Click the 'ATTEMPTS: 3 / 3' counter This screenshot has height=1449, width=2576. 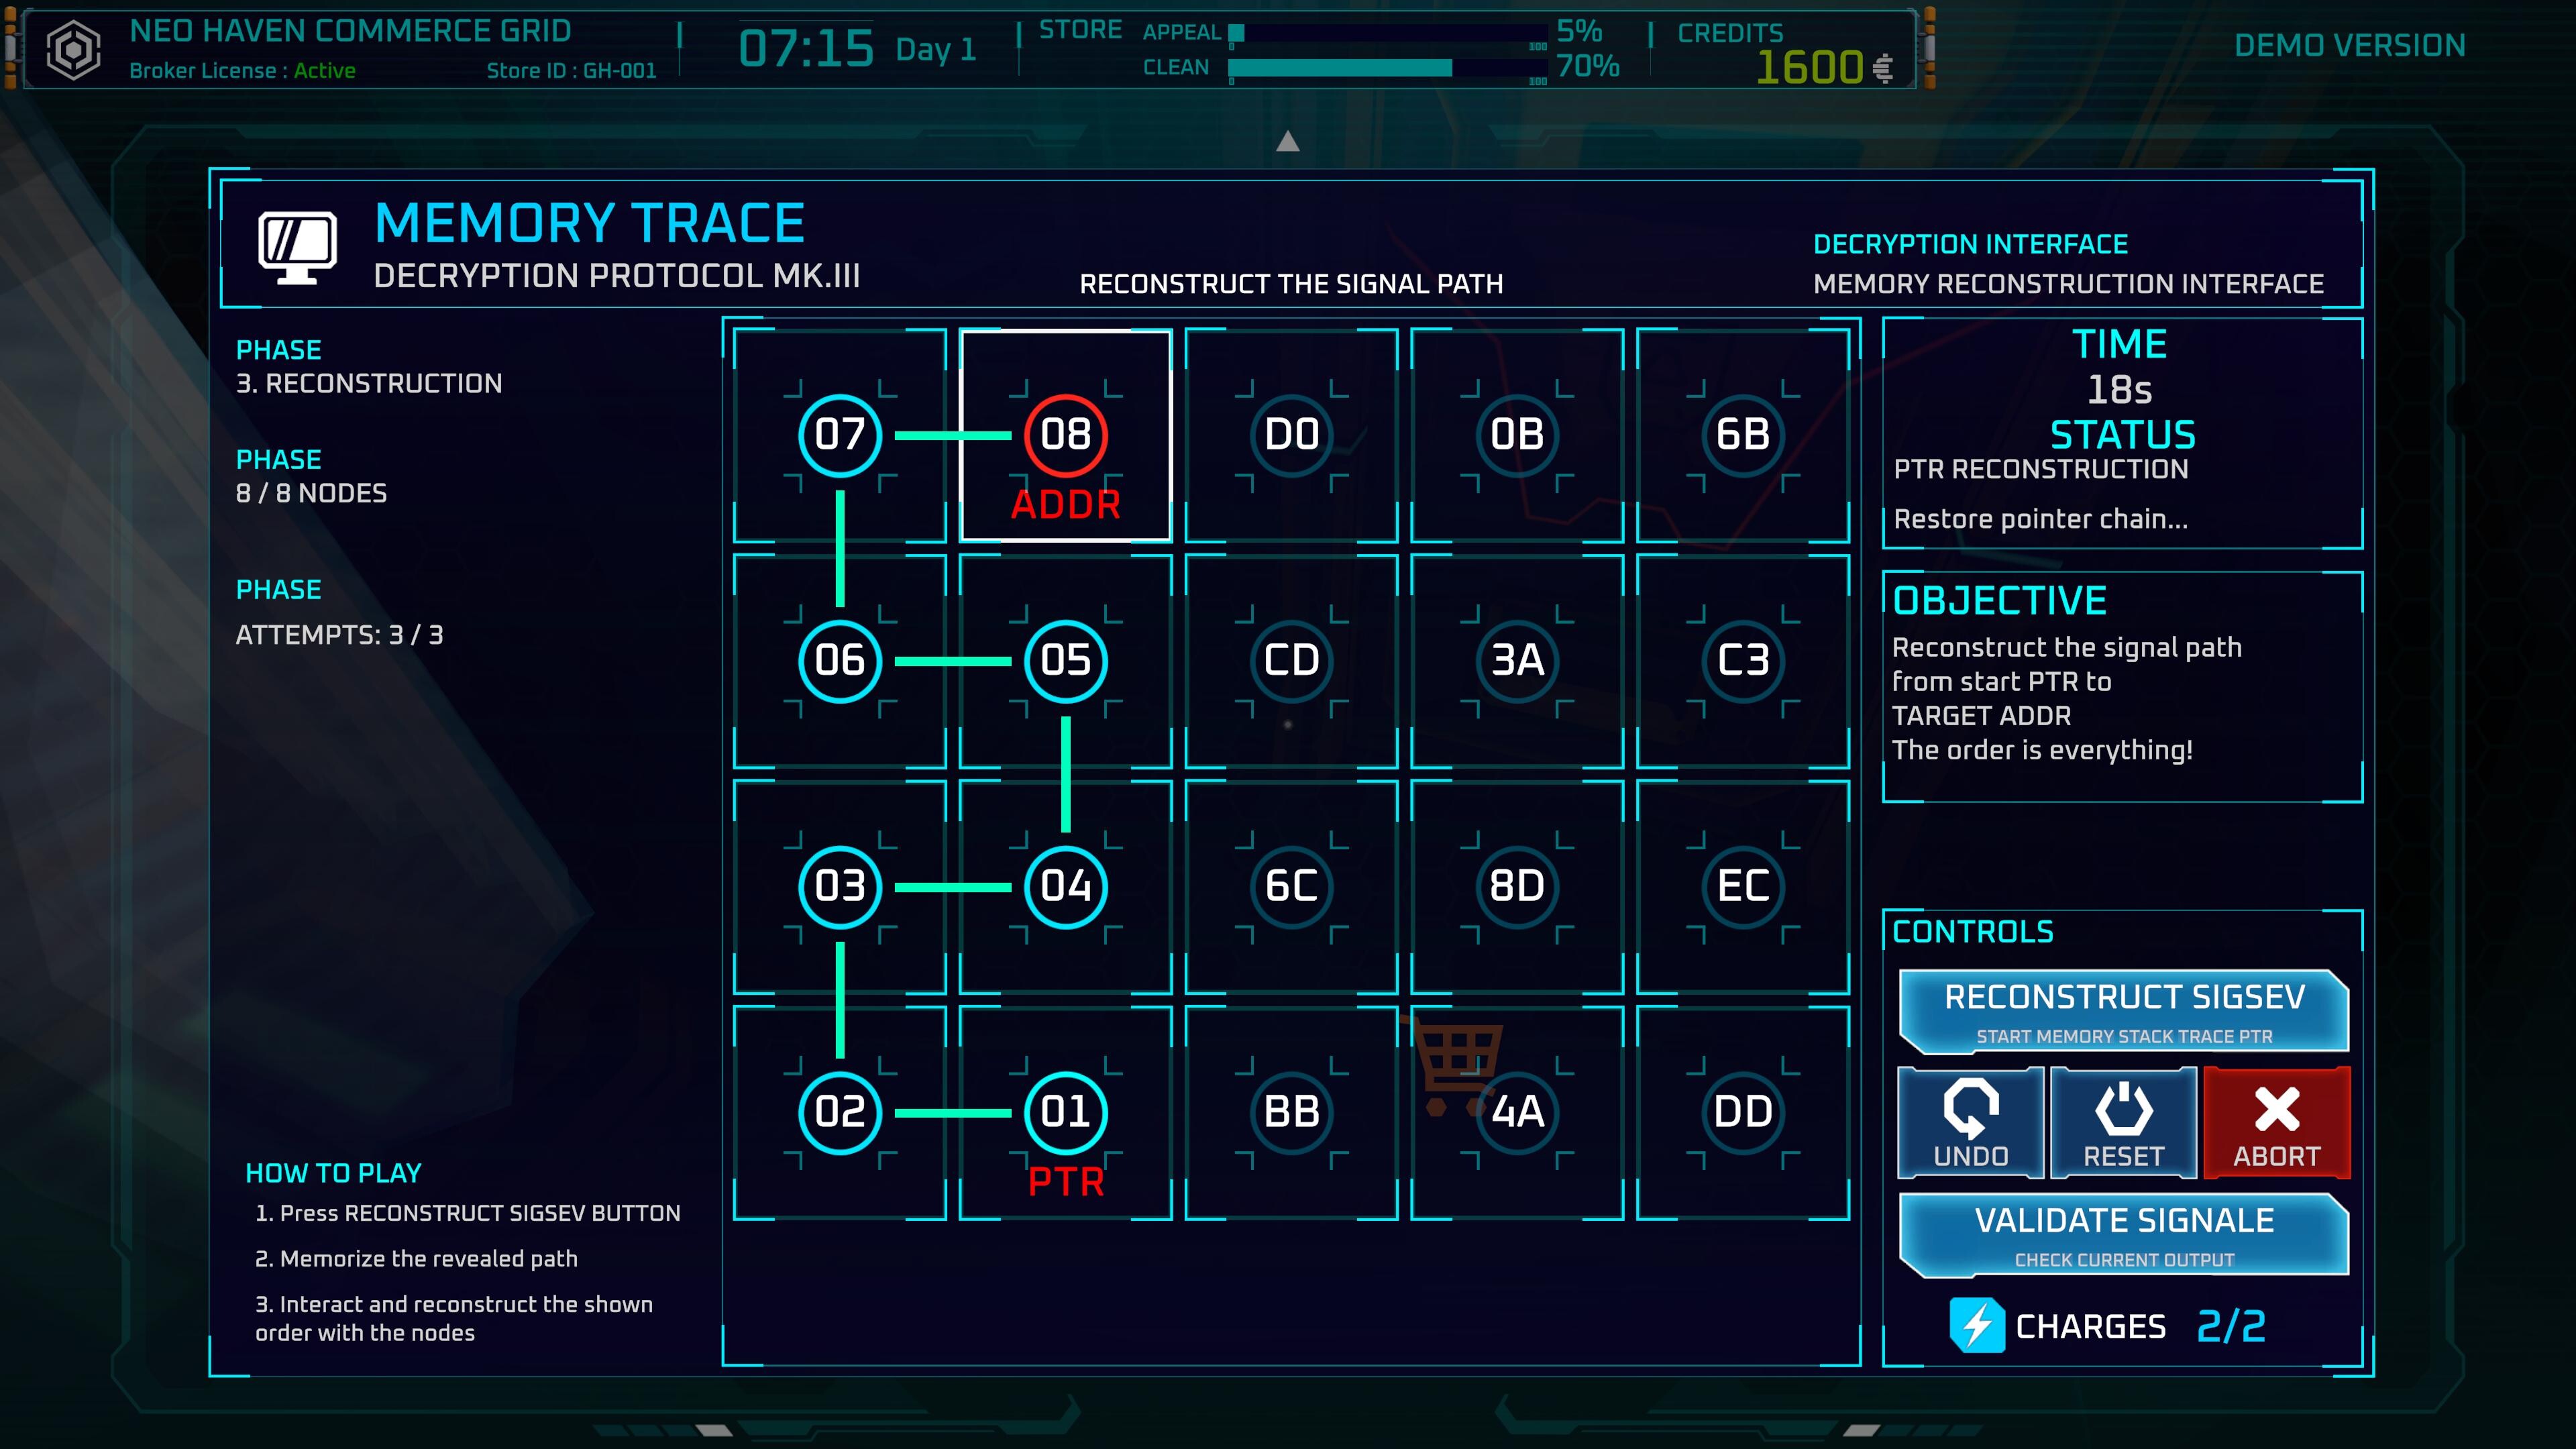pos(339,635)
